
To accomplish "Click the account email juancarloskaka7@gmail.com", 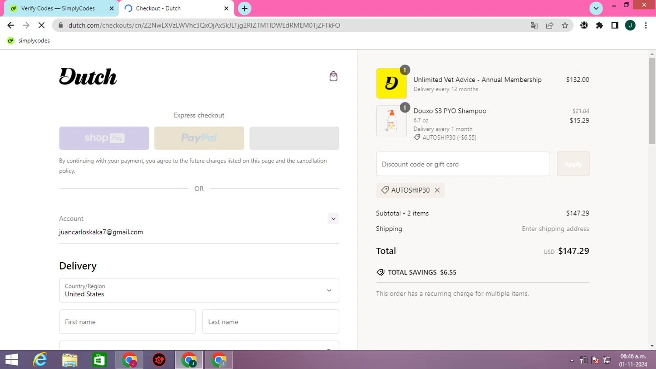I will point(101,232).
